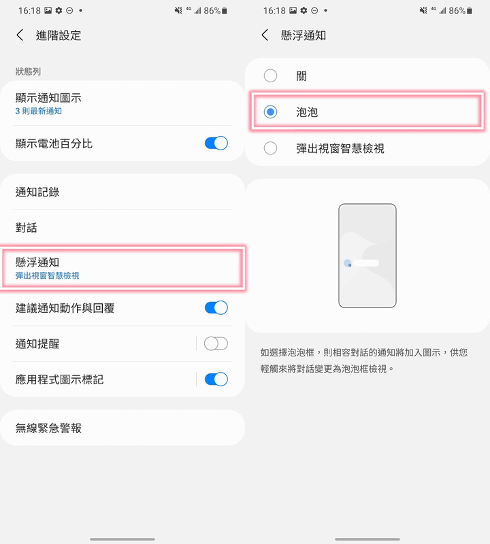Click the settings gear icon in status bar

point(58,10)
